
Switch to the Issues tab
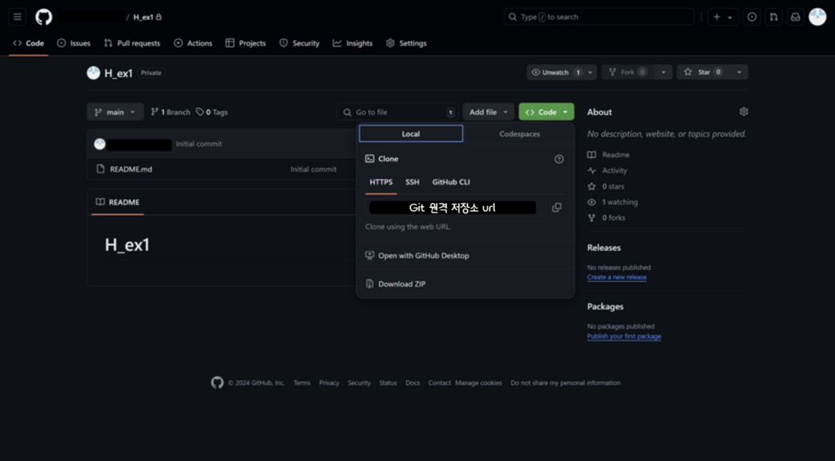pos(73,43)
